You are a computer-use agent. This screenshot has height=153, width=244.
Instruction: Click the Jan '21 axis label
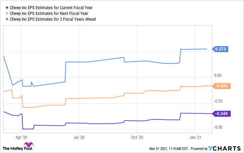pyautogui.click(x=195, y=137)
